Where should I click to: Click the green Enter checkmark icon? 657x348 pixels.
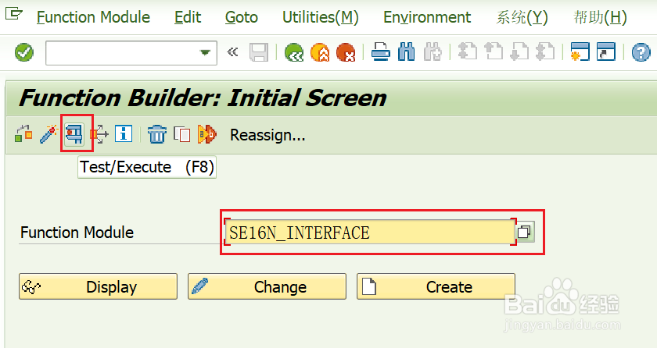(24, 52)
